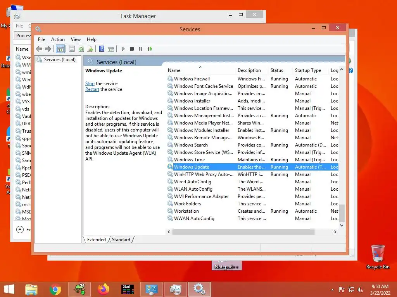Image resolution: width=397 pixels, height=297 pixels.
Task: Click the Forward arrow in Services toolbar
Action: tap(48, 49)
